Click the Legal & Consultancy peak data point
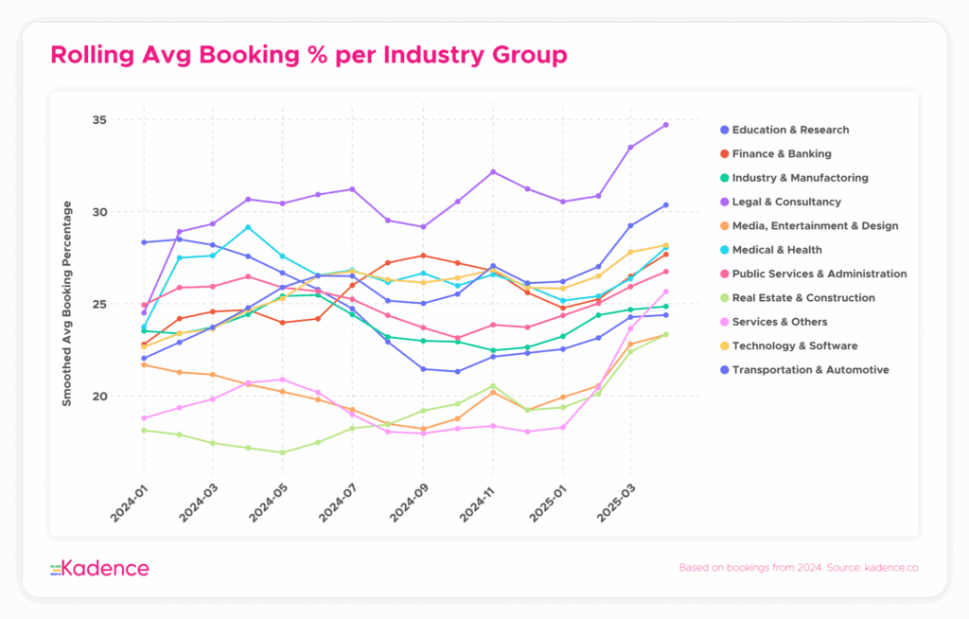969x619 pixels. point(665,125)
